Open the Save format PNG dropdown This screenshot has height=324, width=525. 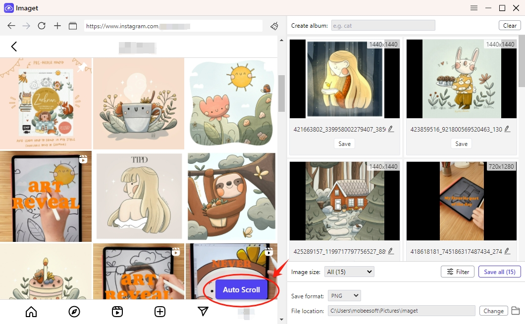[344, 295]
